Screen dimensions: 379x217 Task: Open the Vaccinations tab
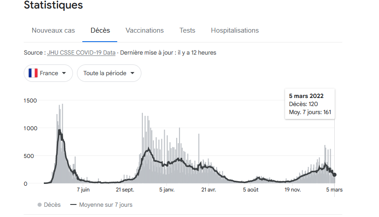point(145,30)
